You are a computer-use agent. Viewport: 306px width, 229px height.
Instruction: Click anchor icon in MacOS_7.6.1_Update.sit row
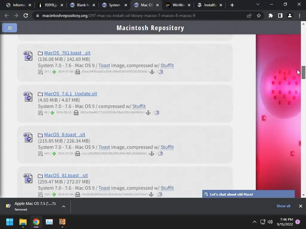point(148,113)
